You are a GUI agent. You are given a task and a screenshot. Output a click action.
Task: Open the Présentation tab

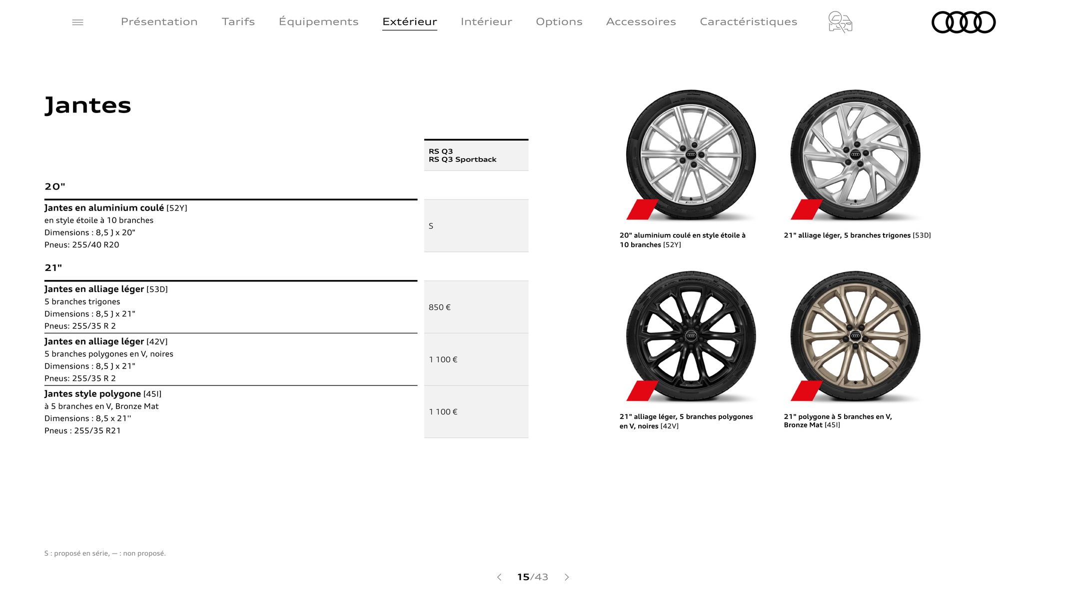[159, 21]
